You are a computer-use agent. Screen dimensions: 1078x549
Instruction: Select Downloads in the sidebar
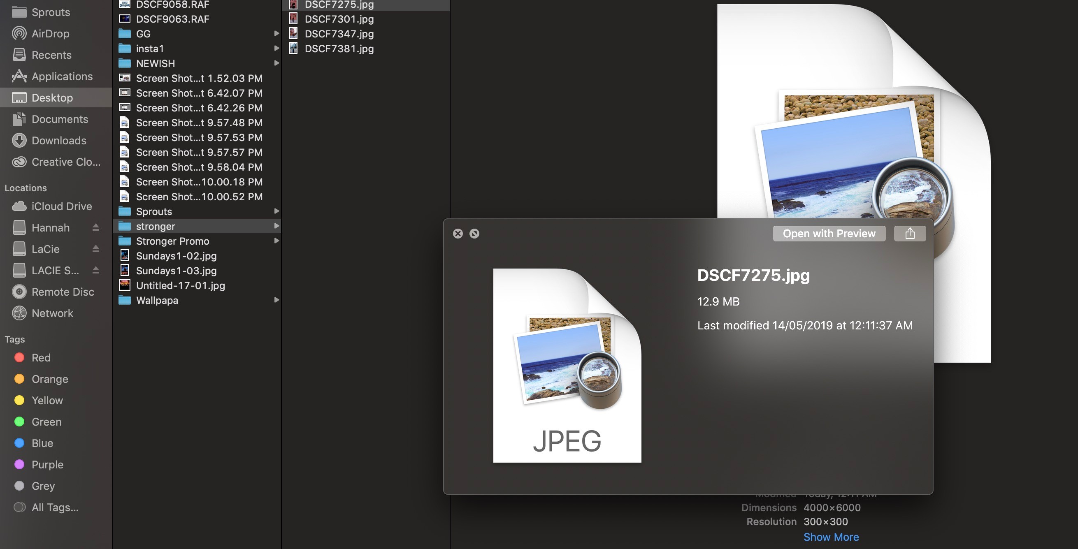coord(58,141)
